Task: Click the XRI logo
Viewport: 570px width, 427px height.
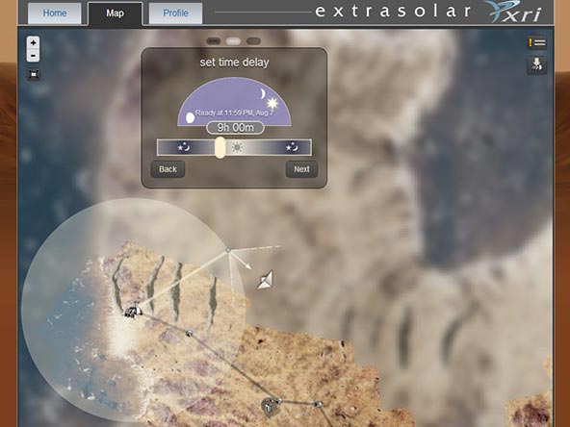Action: (x=512, y=12)
